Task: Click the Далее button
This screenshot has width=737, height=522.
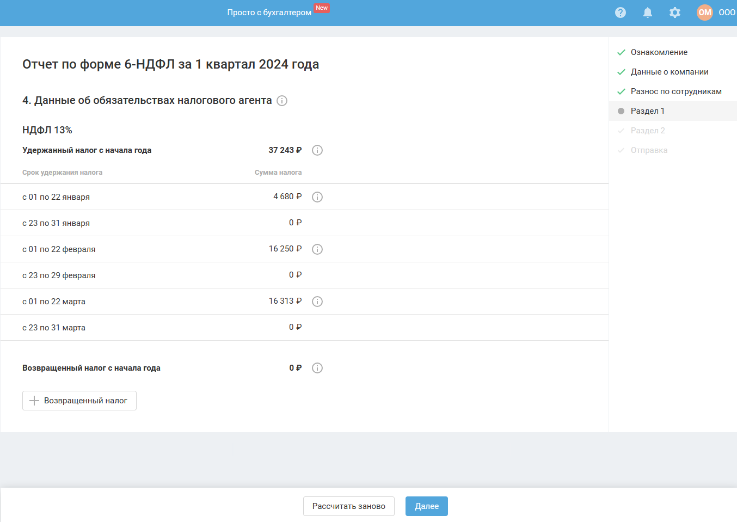Action: 427,506
